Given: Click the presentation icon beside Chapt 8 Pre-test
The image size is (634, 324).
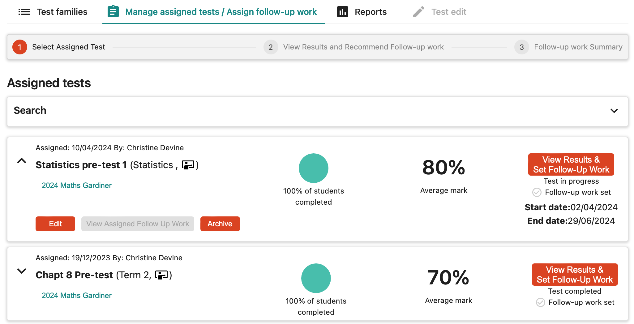Looking at the screenshot, I should click(161, 275).
